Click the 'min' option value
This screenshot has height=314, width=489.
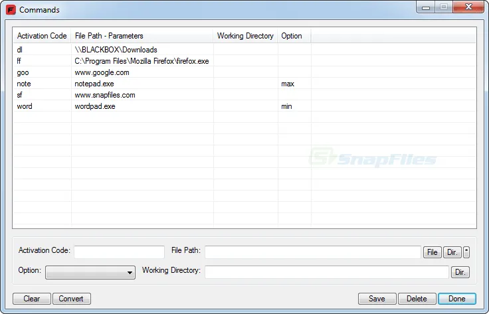pyautogui.click(x=286, y=106)
